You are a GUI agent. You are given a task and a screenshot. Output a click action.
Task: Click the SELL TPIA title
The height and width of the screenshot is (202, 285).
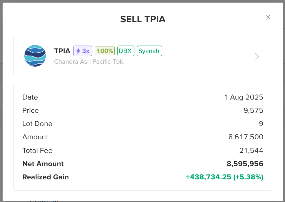click(x=143, y=19)
